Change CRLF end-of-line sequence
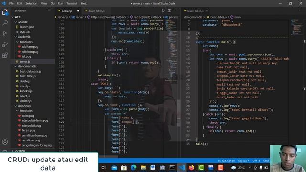This screenshot has height=172, width=306. click(x=266, y=161)
